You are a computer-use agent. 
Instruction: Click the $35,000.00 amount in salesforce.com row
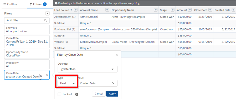click(x=184, y=29)
